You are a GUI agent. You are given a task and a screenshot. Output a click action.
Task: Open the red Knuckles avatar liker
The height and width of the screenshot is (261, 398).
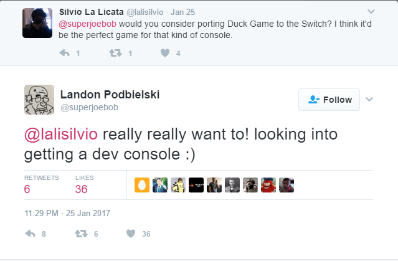[x=268, y=185]
